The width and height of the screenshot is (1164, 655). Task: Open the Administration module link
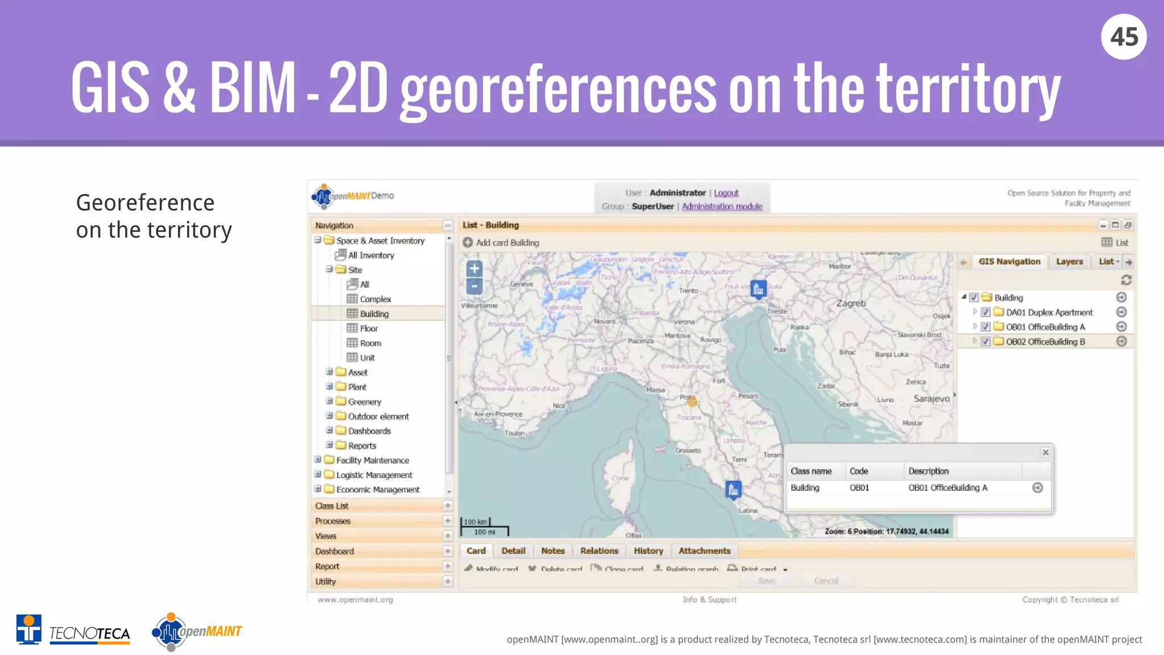722,206
